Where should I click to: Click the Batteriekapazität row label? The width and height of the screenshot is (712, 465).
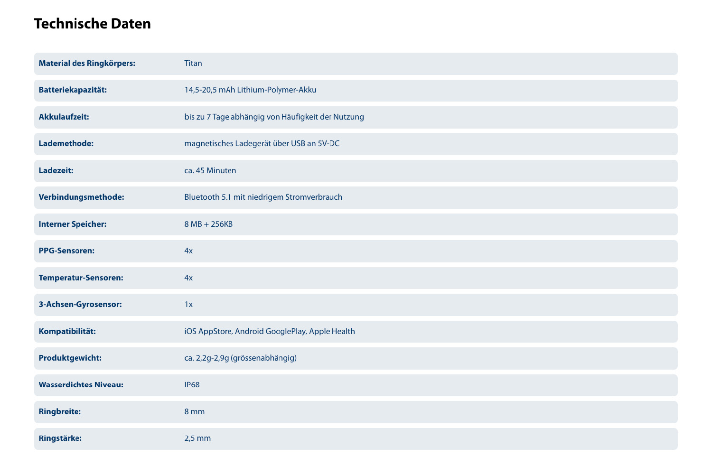pyautogui.click(x=73, y=90)
